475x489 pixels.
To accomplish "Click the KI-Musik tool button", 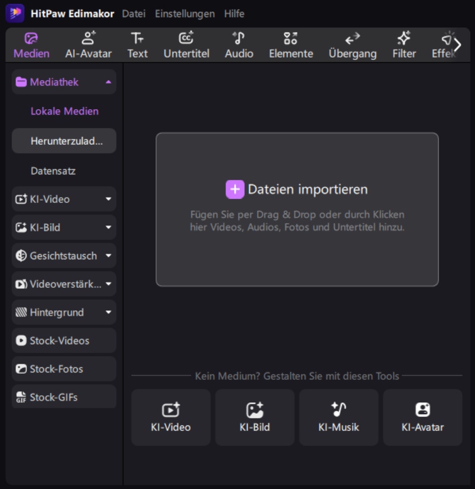I will pos(338,417).
